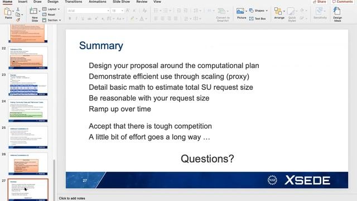Image resolution: width=357 pixels, height=201 pixels.
Task: Center align the text
Action: (x=162, y=18)
